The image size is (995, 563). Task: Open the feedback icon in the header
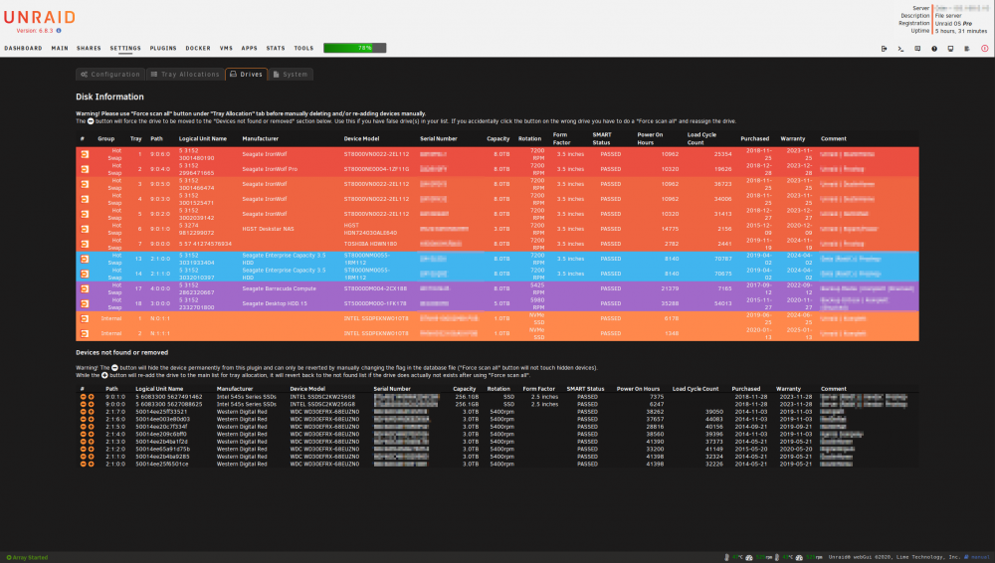tap(917, 48)
